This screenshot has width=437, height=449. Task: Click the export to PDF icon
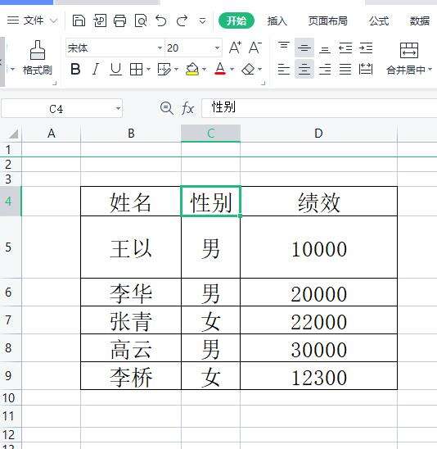tap(100, 21)
